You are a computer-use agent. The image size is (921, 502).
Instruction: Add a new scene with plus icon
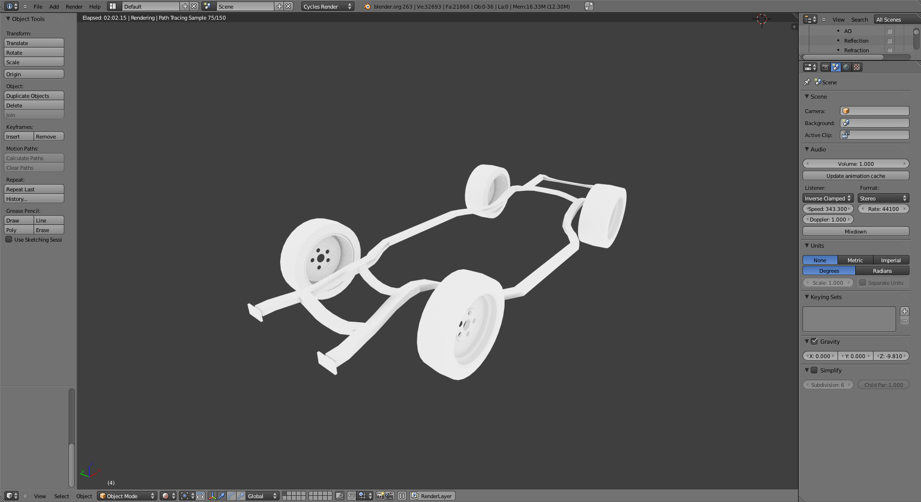[x=280, y=6]
